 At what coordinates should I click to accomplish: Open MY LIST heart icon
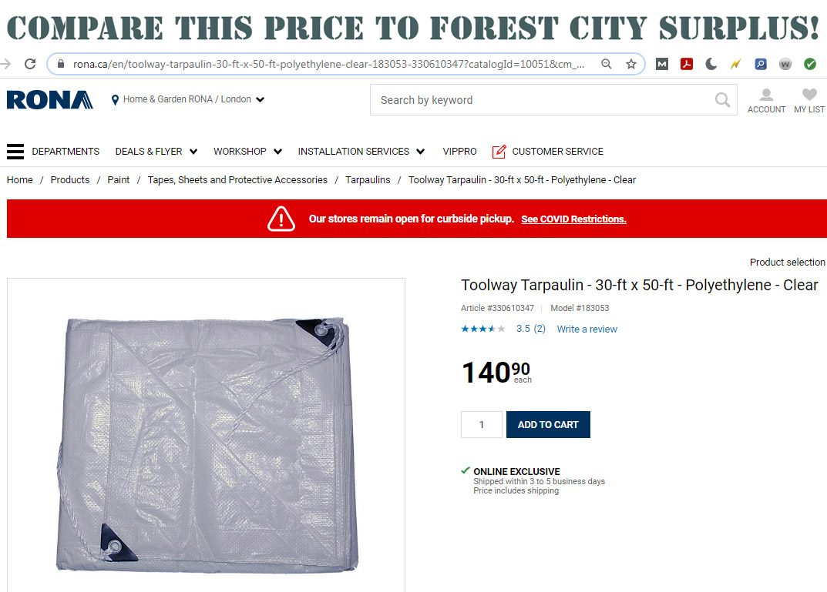coord(808,93)
